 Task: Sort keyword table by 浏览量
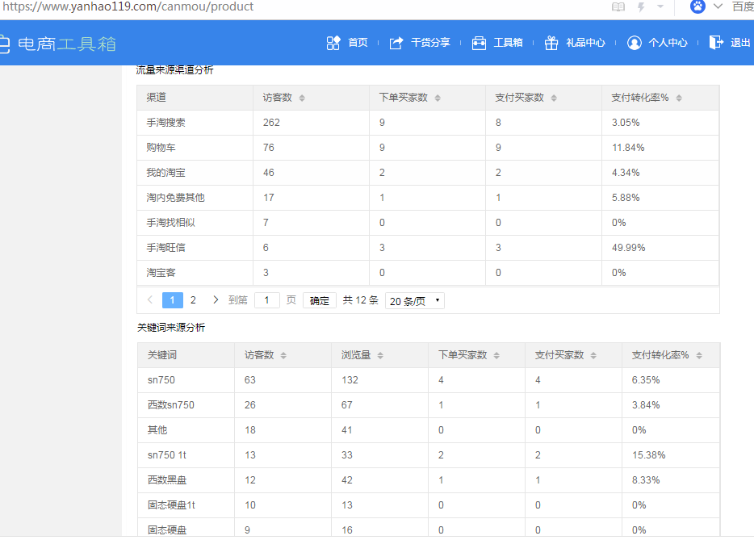(x=380, y=355)
